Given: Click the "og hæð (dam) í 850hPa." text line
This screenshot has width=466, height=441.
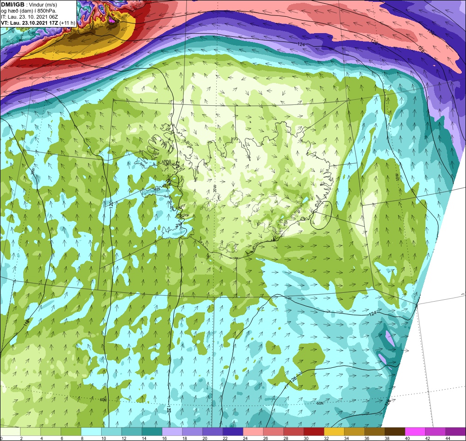Looking at the screenshot, I should click(x=28, y=11).
